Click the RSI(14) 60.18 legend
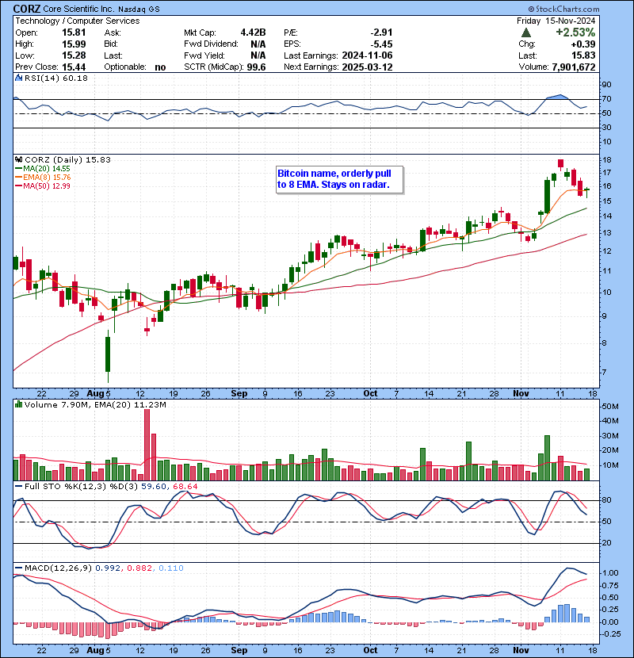 [x=55, y=78]
